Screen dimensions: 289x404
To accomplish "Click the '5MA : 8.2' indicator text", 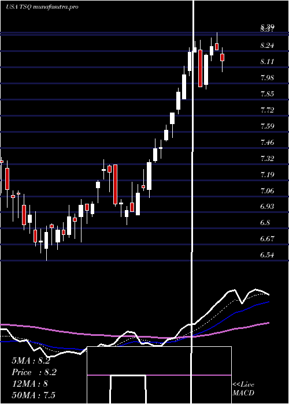I will 31,361.
